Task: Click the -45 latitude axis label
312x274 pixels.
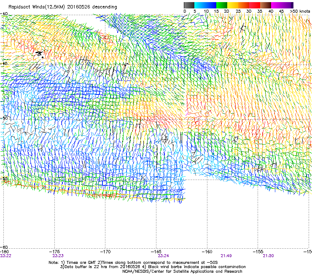Action: coord(4,64)
